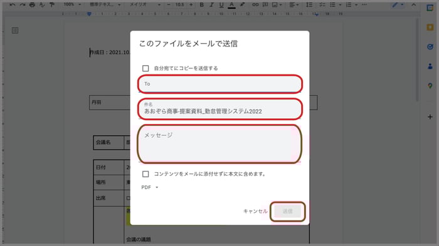Open Calendar in the side panel
The width and height of the screenshot is (439, 246).
click(x=430, y=8)
